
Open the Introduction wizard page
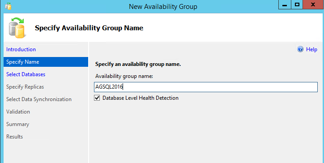(x=21, y=49)
